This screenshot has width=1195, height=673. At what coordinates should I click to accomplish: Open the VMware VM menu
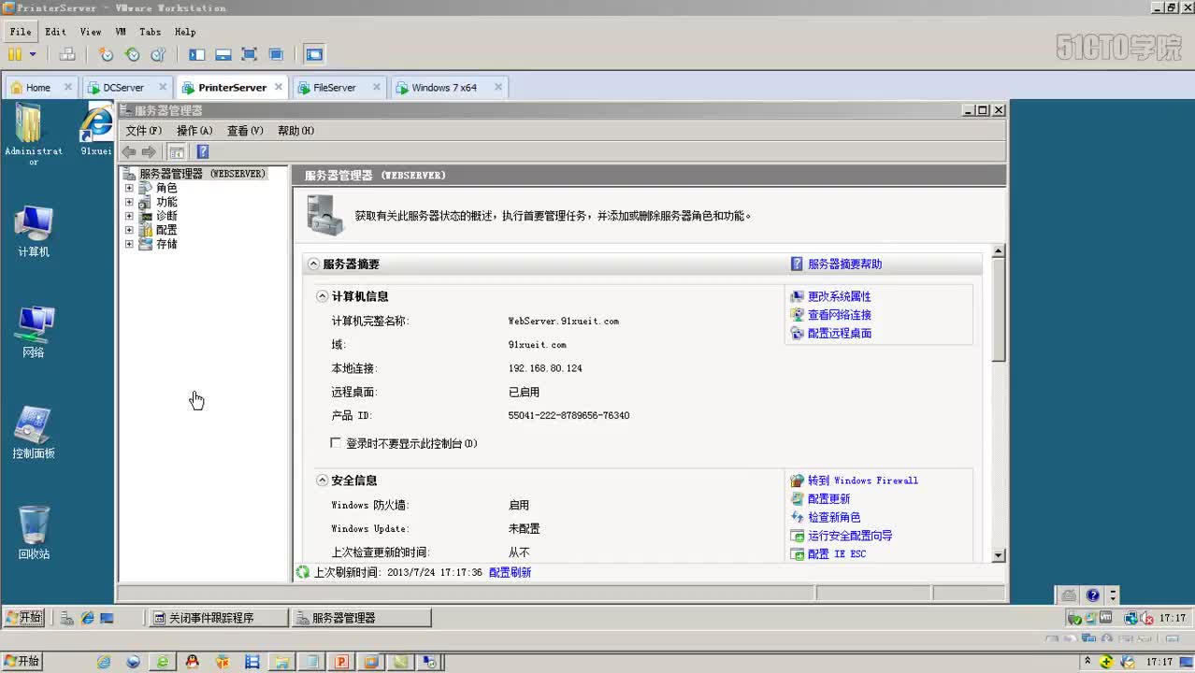pos(121,32)
